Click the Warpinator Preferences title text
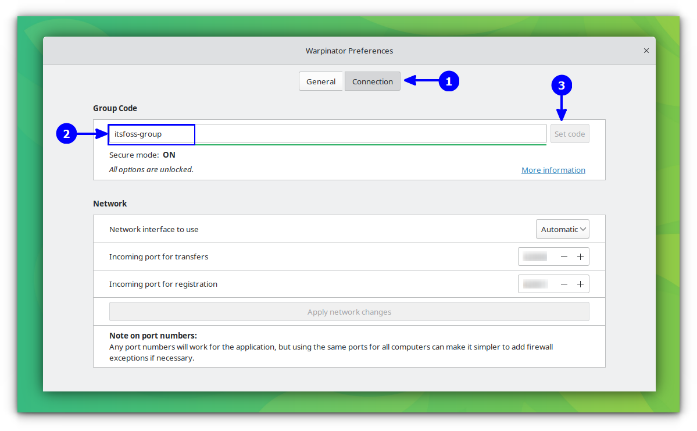Image resolution: width=697 pixels, height=431 pixels. pos(349,51)
